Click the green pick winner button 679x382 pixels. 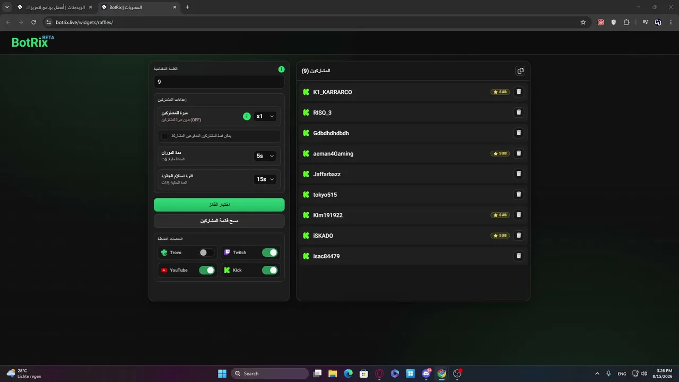click(219, 205)
